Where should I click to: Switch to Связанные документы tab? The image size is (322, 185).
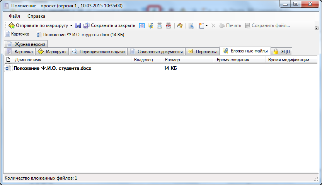pyautogui.click(x=156, y=52)
